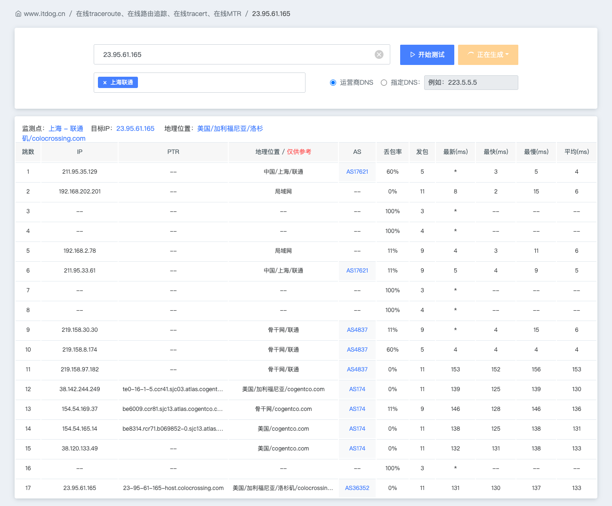Select the 运营商DNS radio button

[333, 82]
